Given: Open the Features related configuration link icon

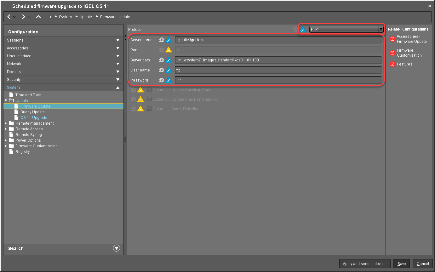Looking at the screenshot, I should point(392,64).
